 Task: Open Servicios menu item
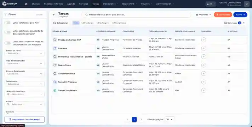click(x=84, y=4)
